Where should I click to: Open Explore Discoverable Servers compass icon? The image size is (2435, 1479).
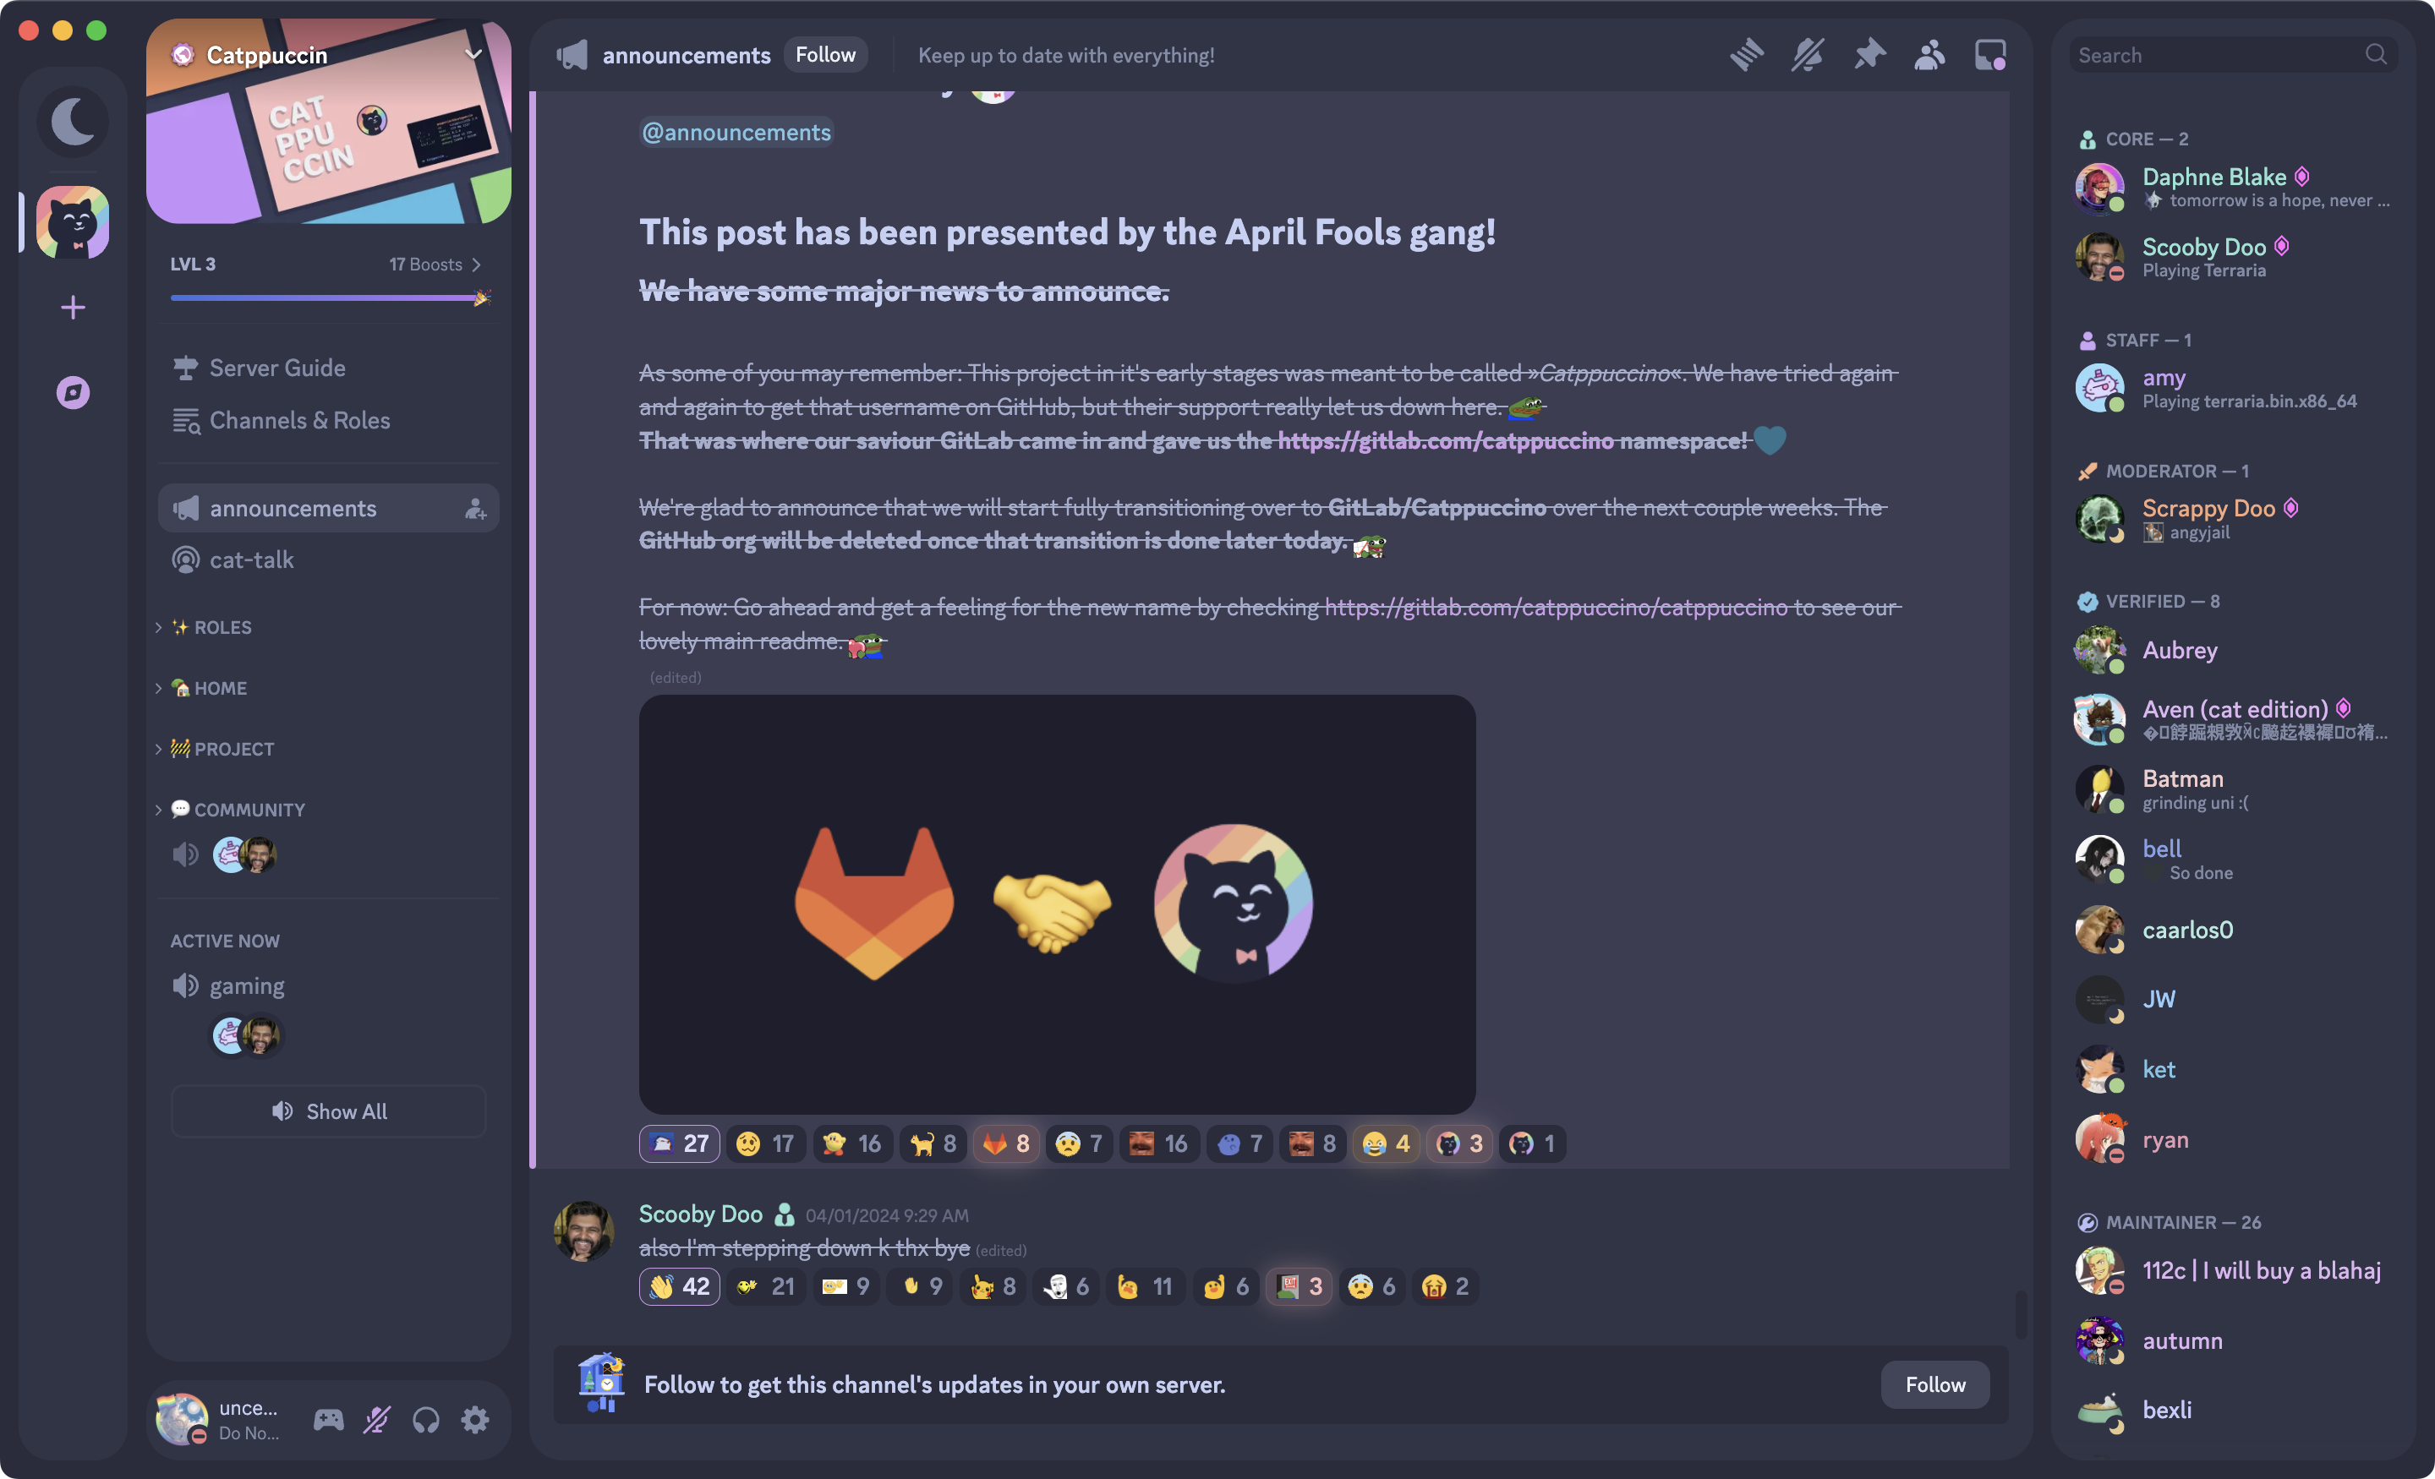point(73,393)
